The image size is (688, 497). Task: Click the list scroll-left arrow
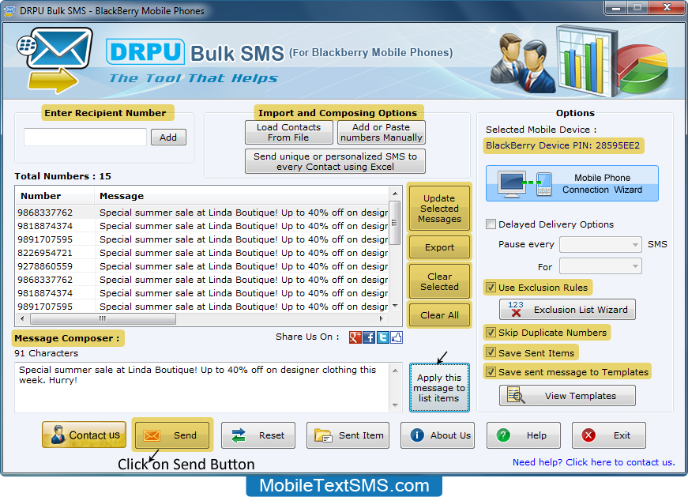point(22,318)
